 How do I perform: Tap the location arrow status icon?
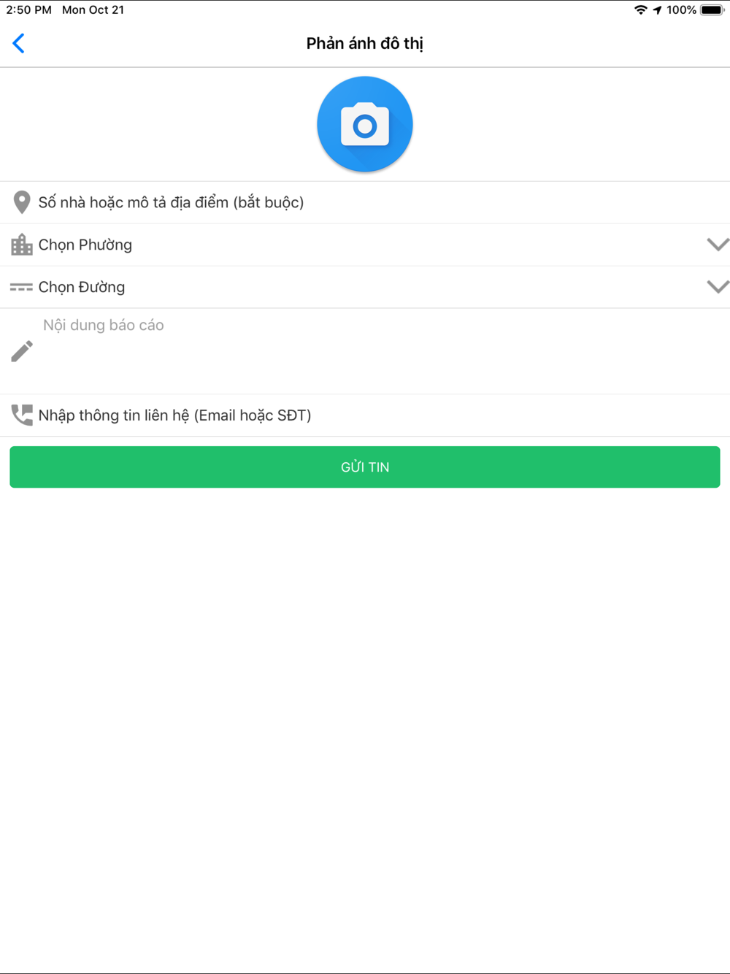657,10
